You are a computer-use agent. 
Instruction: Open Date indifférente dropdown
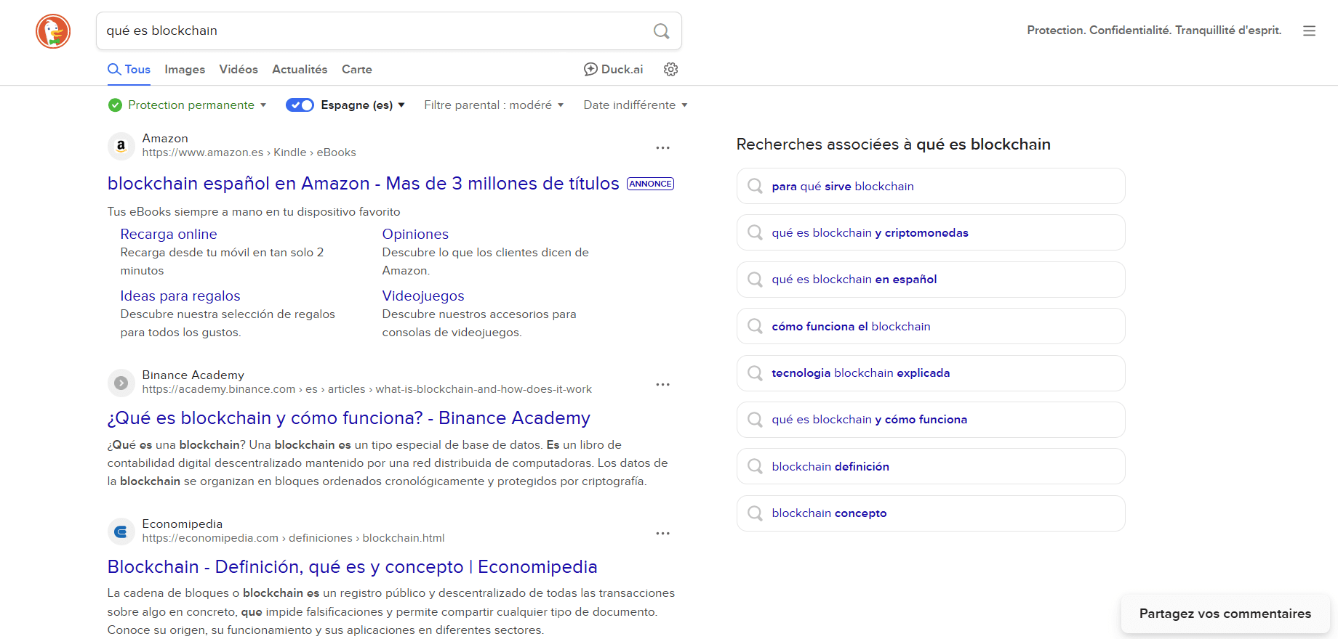point(635,105)
